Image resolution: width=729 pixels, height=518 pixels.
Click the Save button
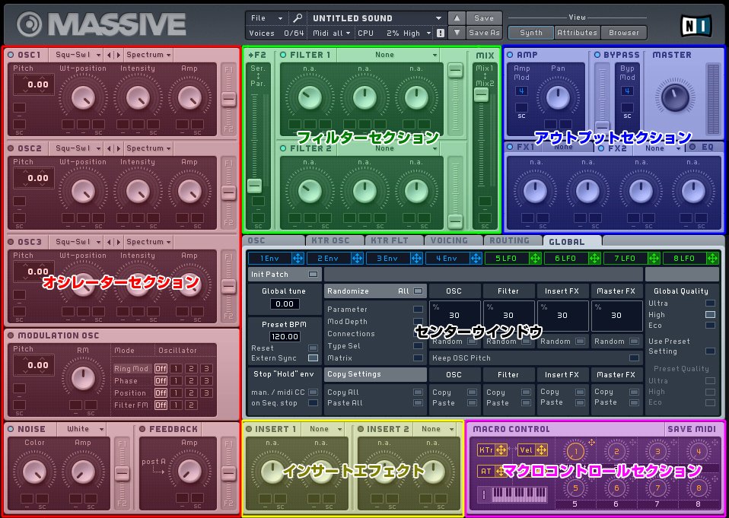[484, 18]
